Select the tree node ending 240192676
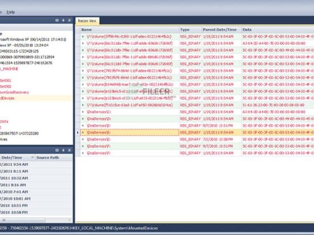The width and height of the screenshot is (314, 235). (x=26, y=63)
